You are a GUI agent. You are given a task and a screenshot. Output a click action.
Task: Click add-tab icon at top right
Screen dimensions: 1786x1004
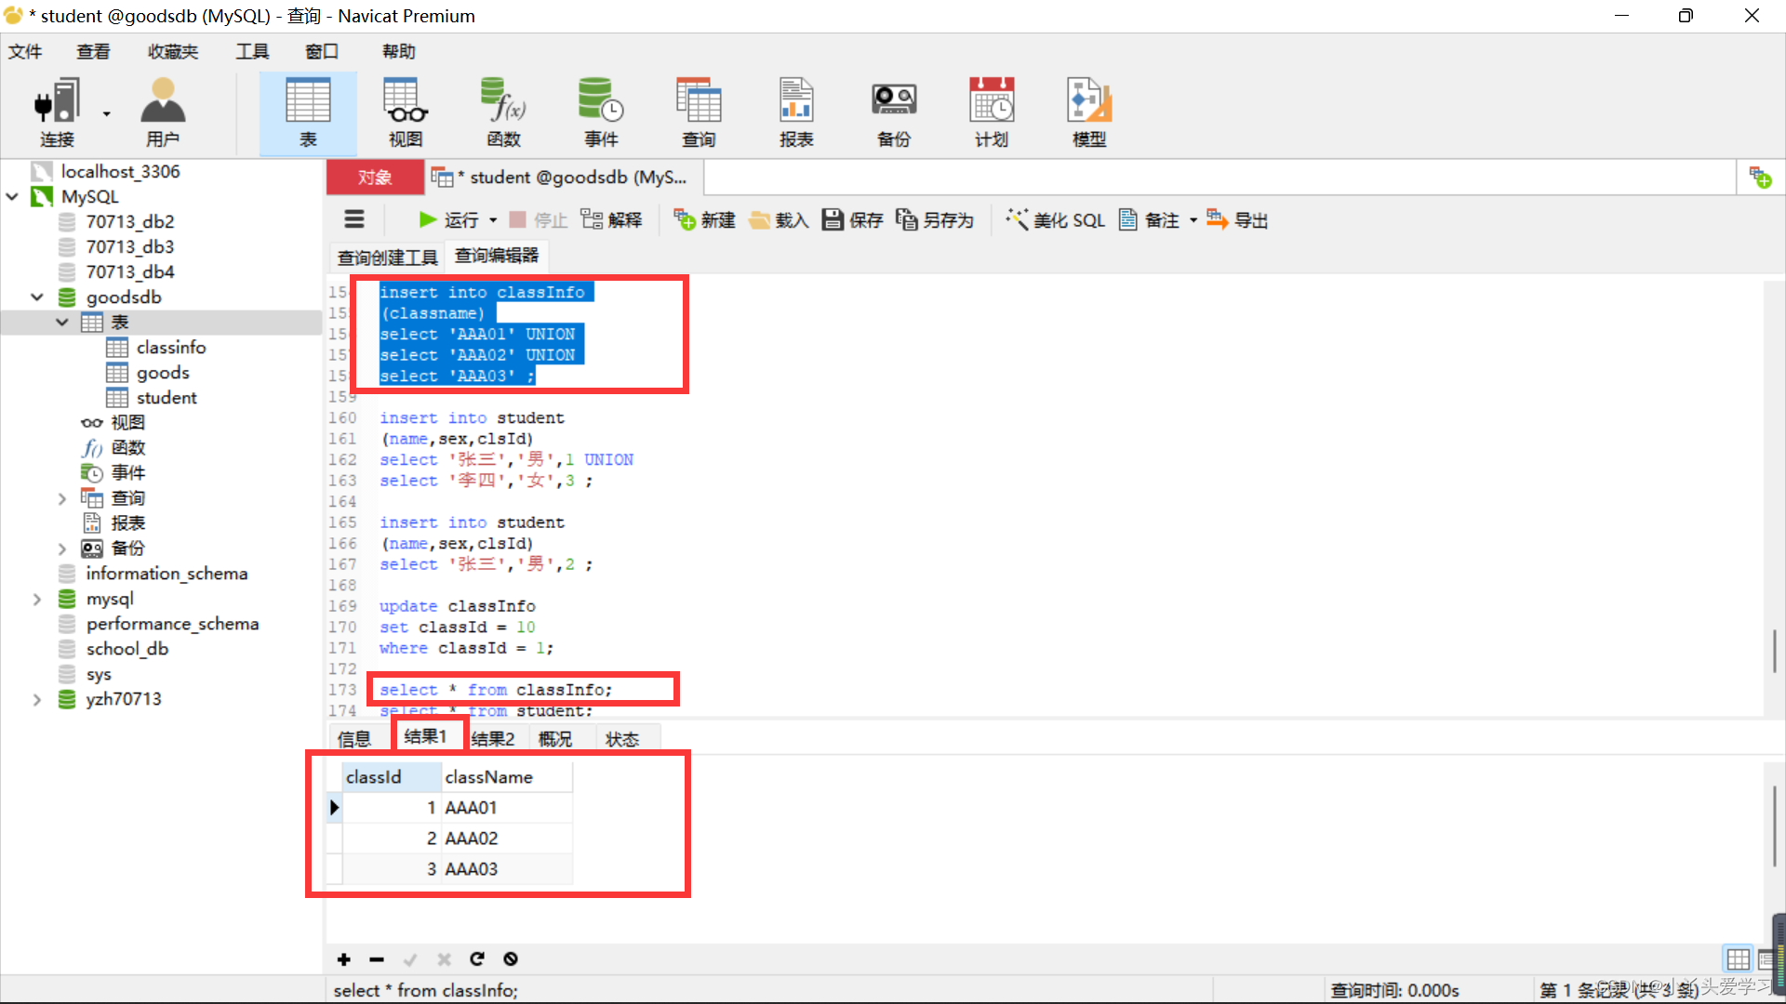(1760, 177)
